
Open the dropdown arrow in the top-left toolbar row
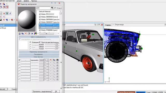(x=6, y=4)
